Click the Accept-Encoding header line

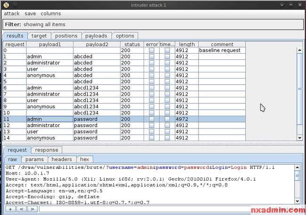point(52,197)
